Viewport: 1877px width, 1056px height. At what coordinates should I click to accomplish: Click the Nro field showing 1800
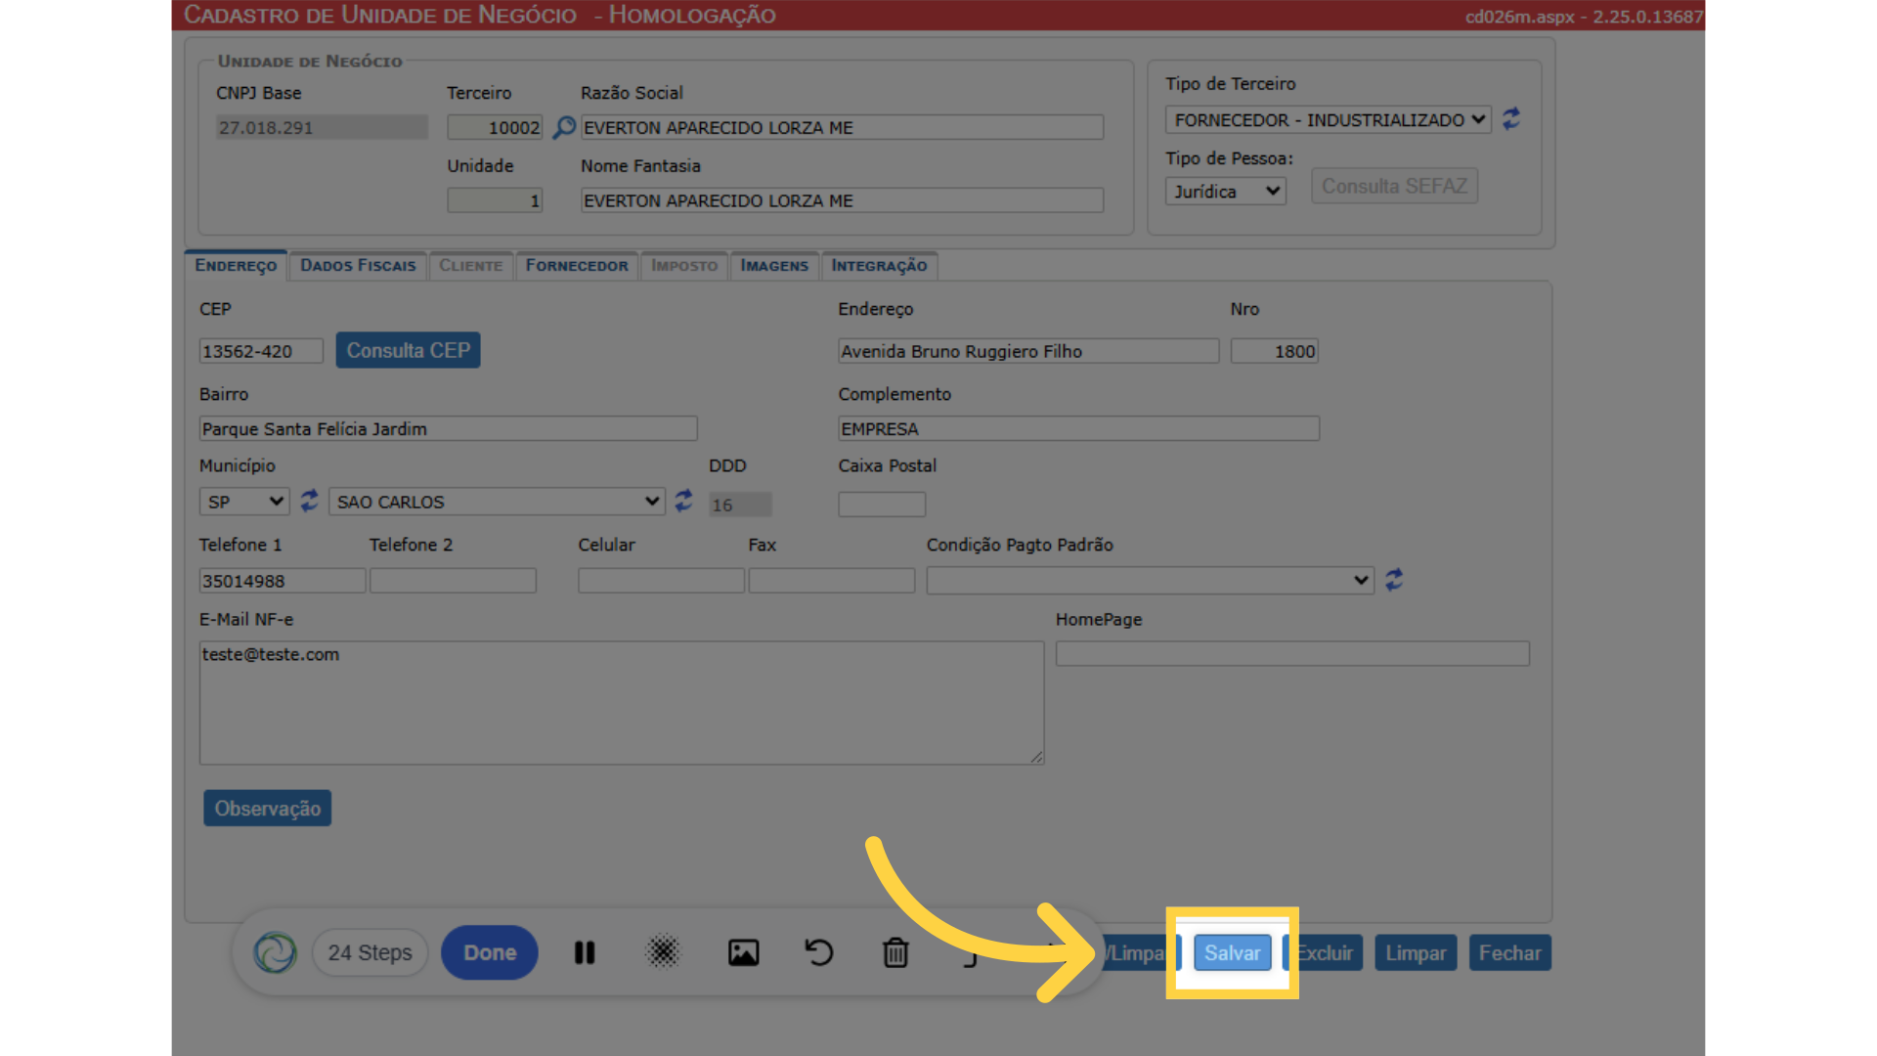(1275, 351)
